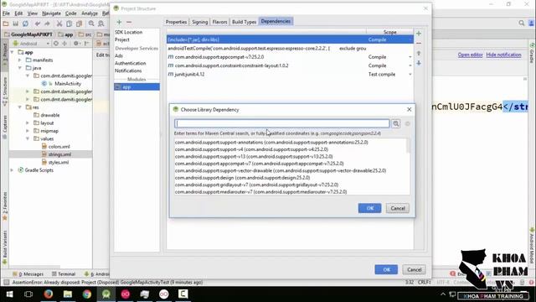Open scope dropdown for junit dependency
This screenshot has height=302, width=536.
410,75
